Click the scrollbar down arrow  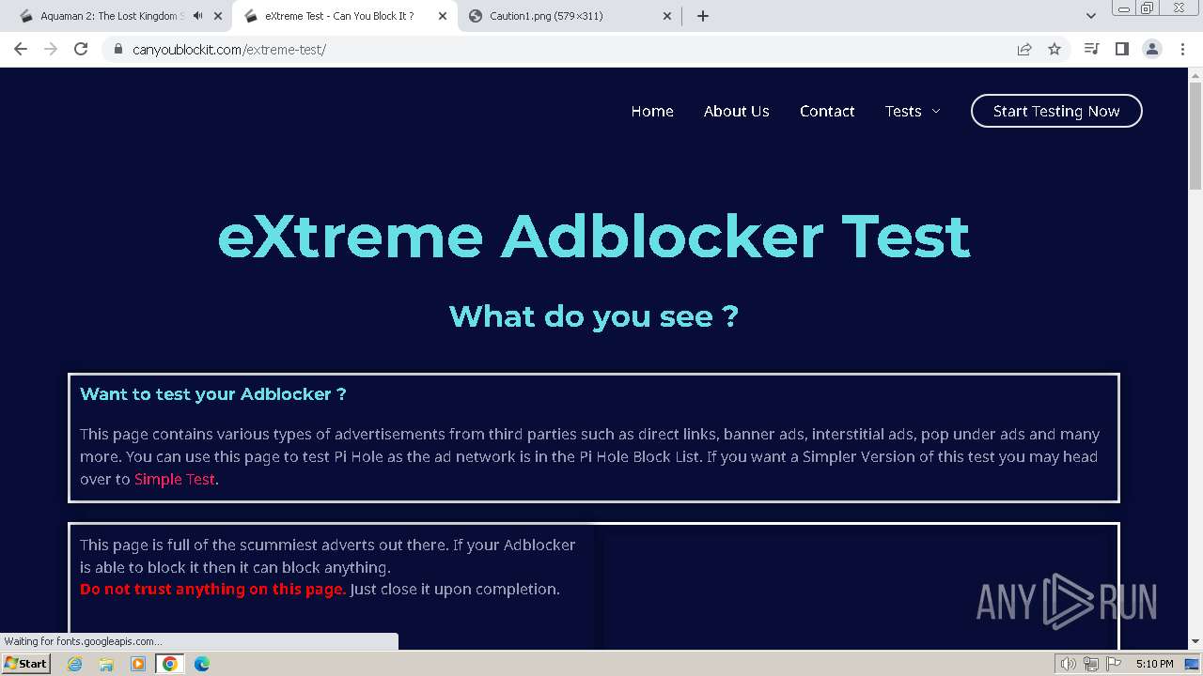(x=1195, y=641)
